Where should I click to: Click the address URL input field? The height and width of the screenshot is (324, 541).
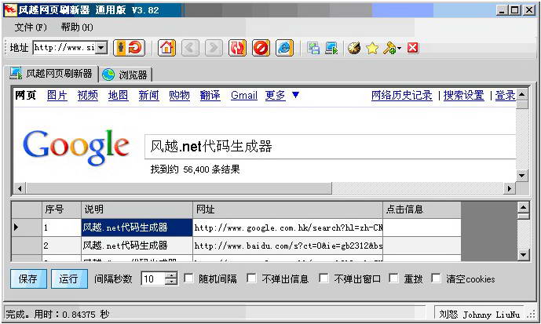[64, 48]
